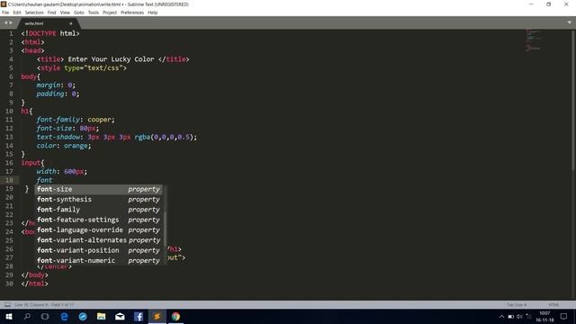The height and width of the screenshot is (324, 576).
Task: Go to the previous tab with the left arrow
Action: point(5,22)
